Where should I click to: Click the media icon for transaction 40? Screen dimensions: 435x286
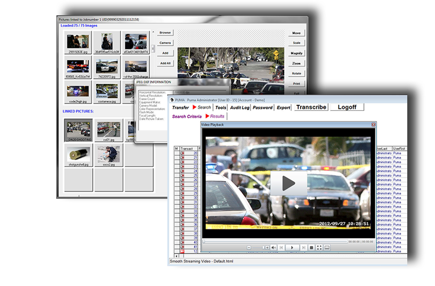[x=183, y=242]
